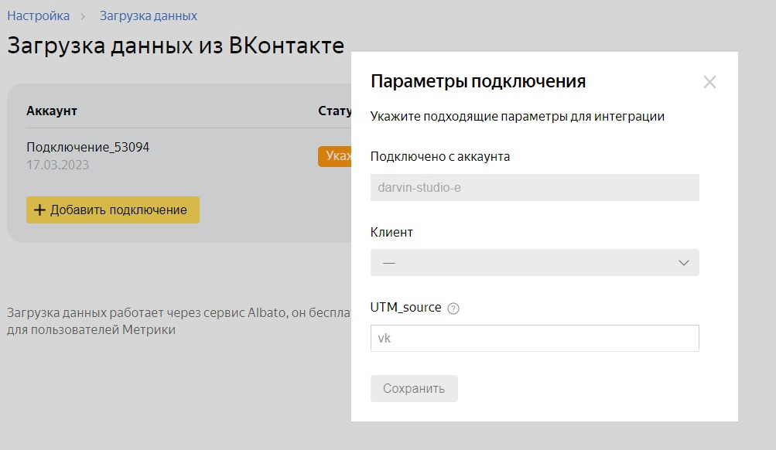Screen dimensions: 776x450
Task: Click the Загрузка данных из ВКонтакте heading
Action: pyautogui.click(x=176, y=45)
